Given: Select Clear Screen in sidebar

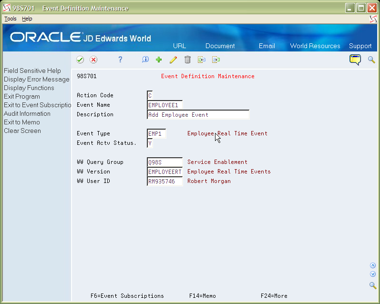Looking at the screenshot, I should 22,131.
